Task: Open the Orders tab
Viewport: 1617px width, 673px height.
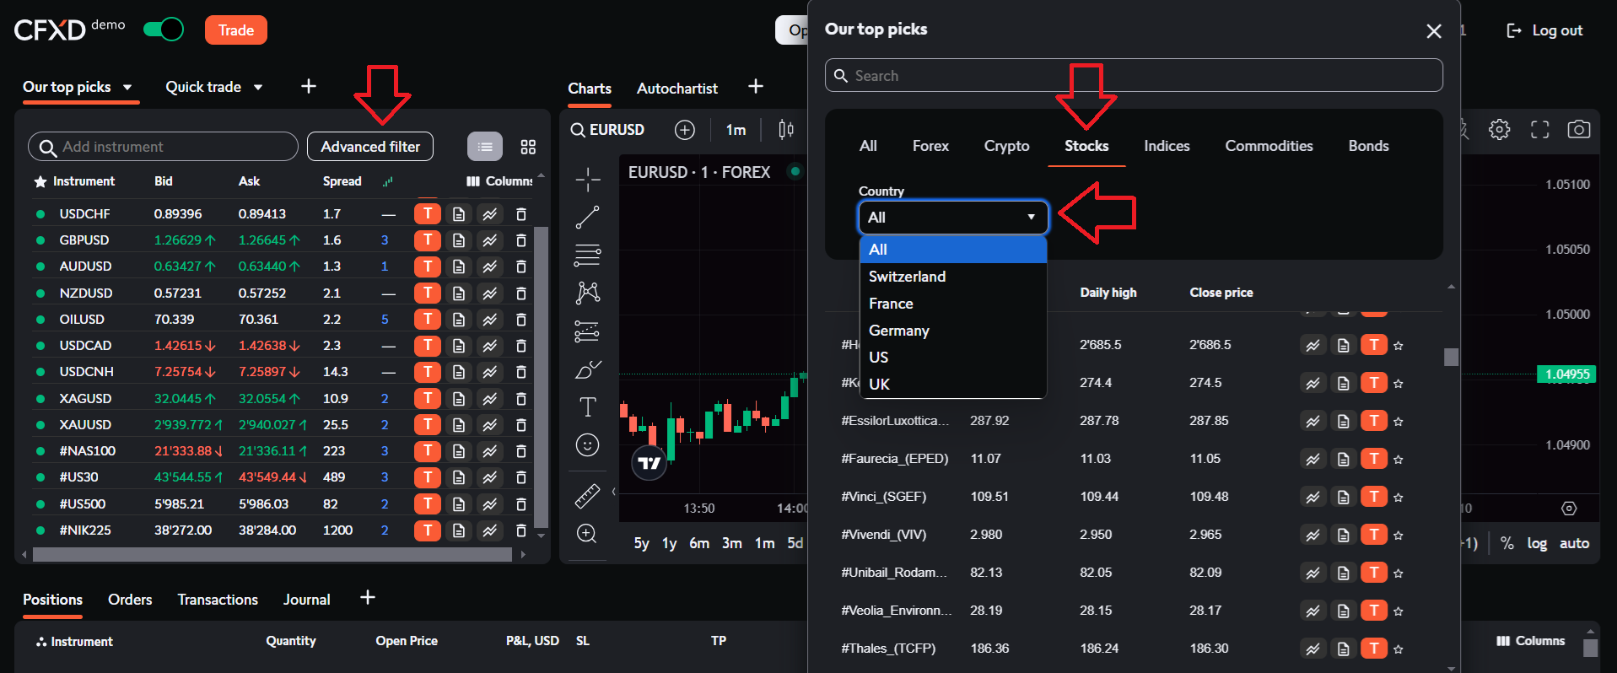Action: 130,600
